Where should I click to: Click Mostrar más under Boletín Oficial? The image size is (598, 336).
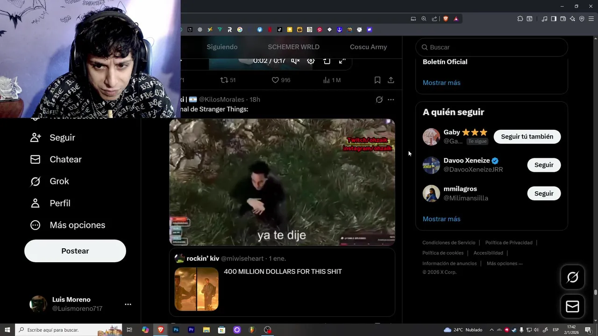(441, 83)
